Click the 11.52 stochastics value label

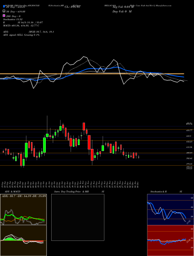click(189, 222)
